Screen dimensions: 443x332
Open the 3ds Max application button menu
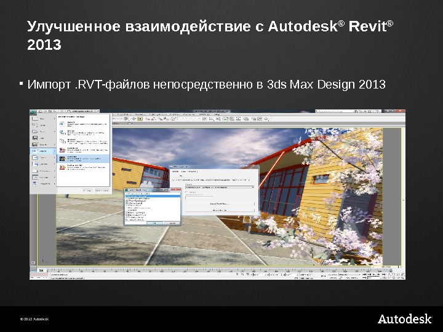(x=33, y=113)
